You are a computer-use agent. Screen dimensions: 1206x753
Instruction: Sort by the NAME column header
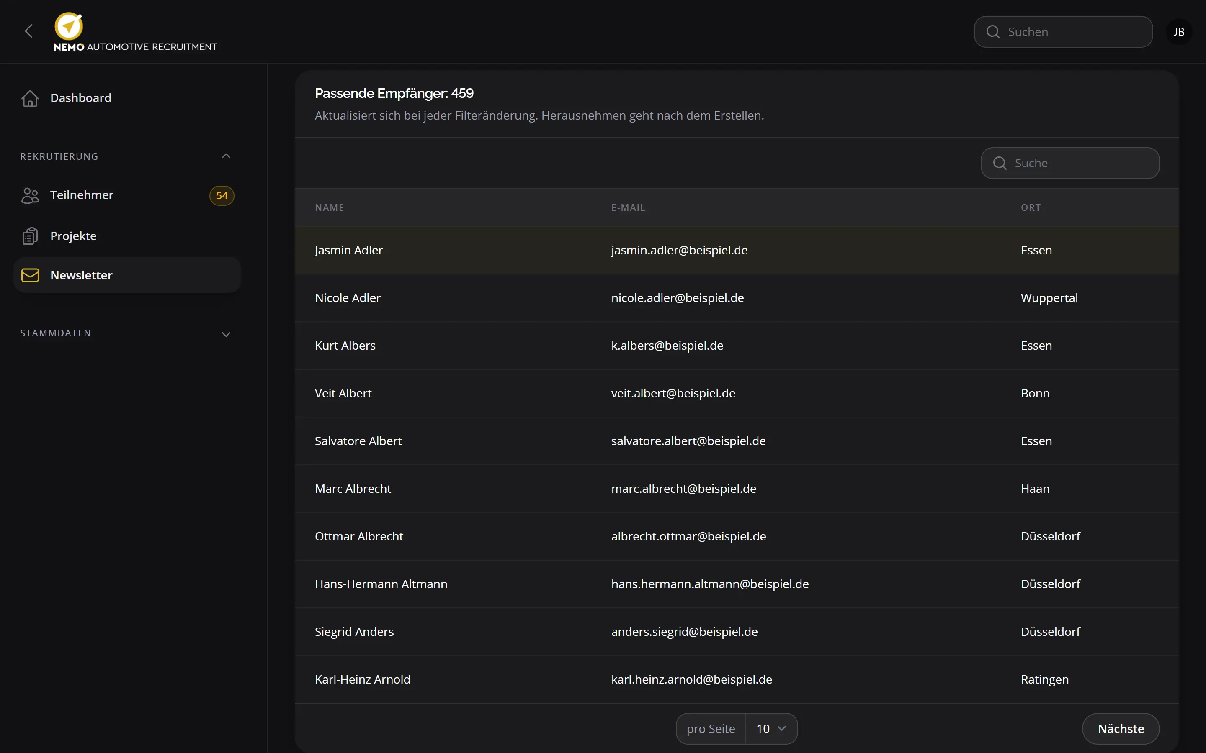330,207
